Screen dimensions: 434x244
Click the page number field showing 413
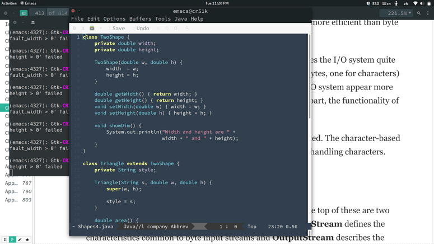[40, 13]
